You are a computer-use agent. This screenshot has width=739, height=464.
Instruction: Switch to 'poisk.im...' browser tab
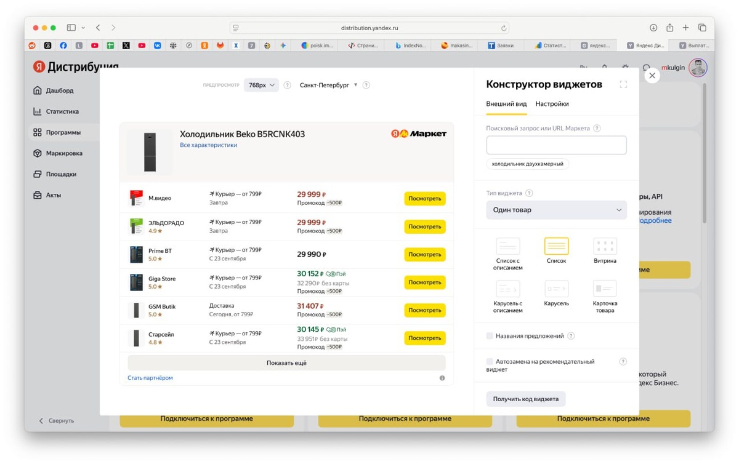point(317,46)
